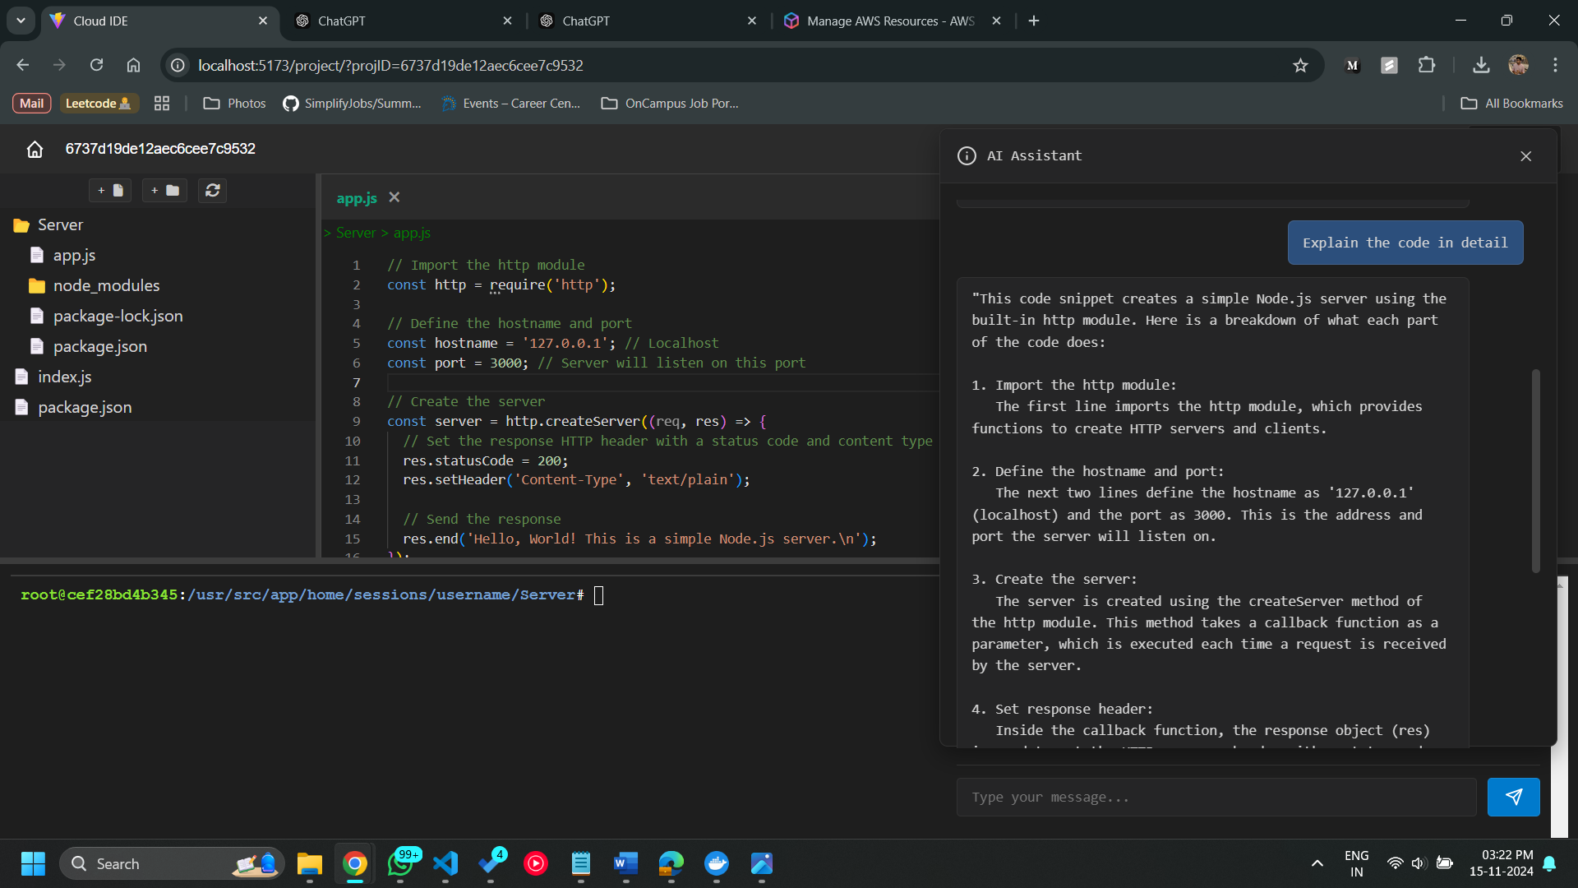
Task: Show hidden system tray icons
Action: click(x=1317, y=863)
